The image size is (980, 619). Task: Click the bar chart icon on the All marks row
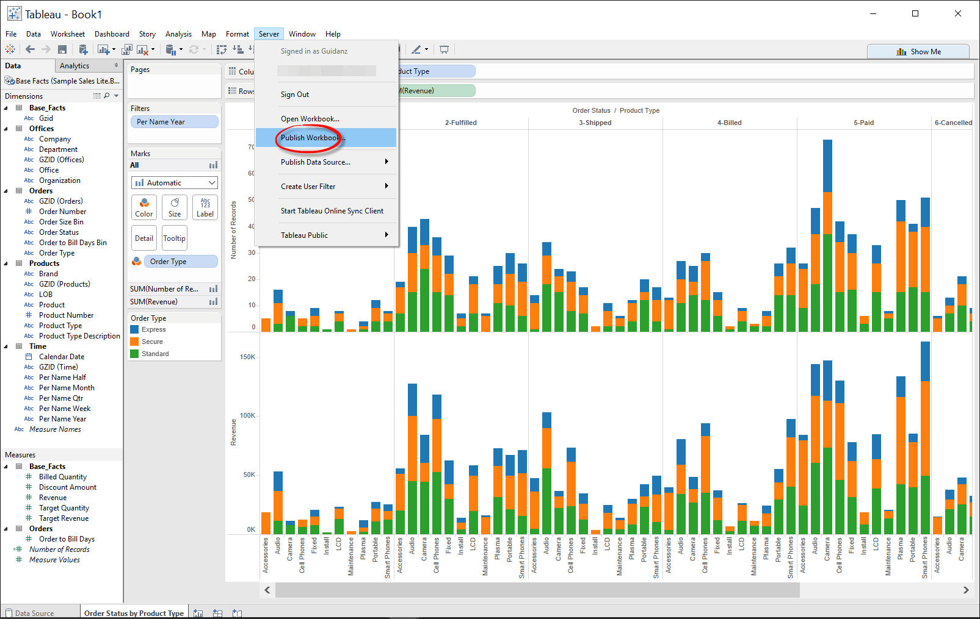pos(213,165)
